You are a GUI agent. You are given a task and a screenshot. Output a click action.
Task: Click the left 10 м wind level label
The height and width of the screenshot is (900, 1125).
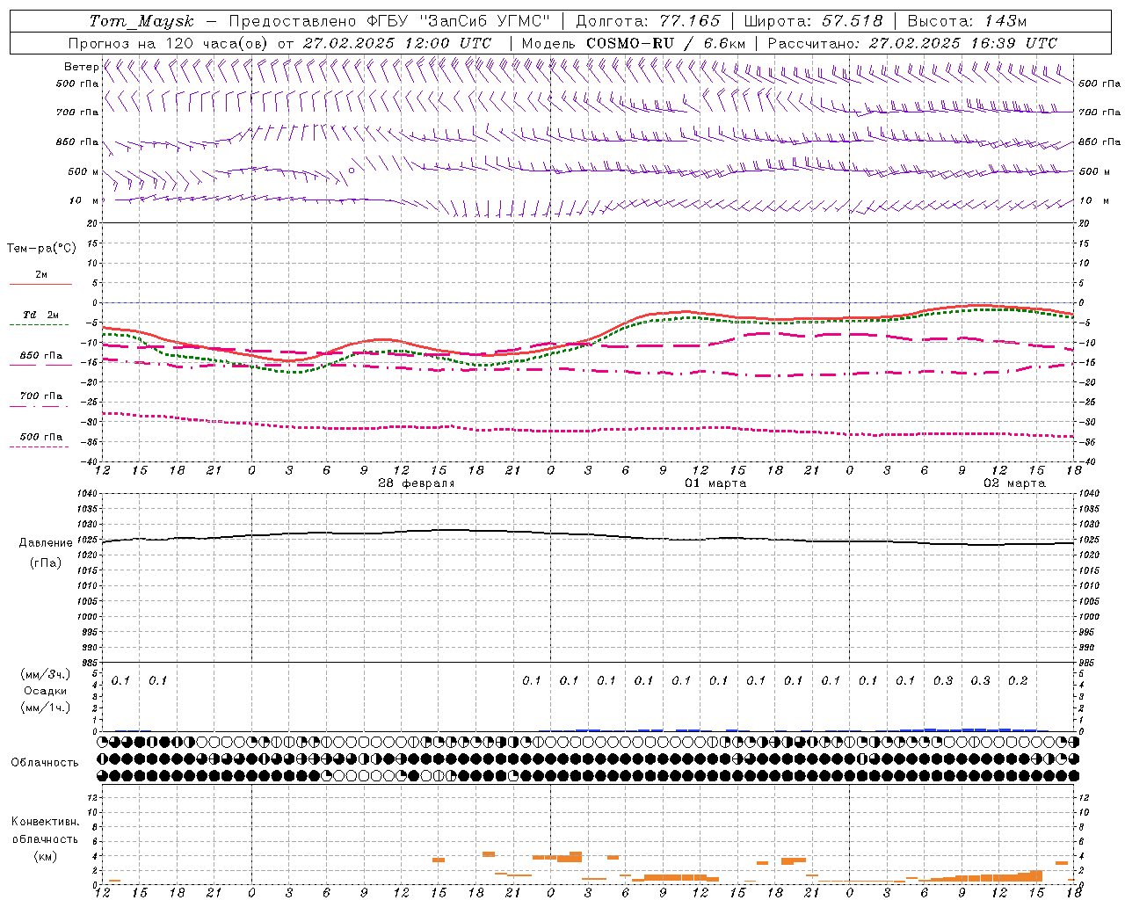(x=84, y=200)
